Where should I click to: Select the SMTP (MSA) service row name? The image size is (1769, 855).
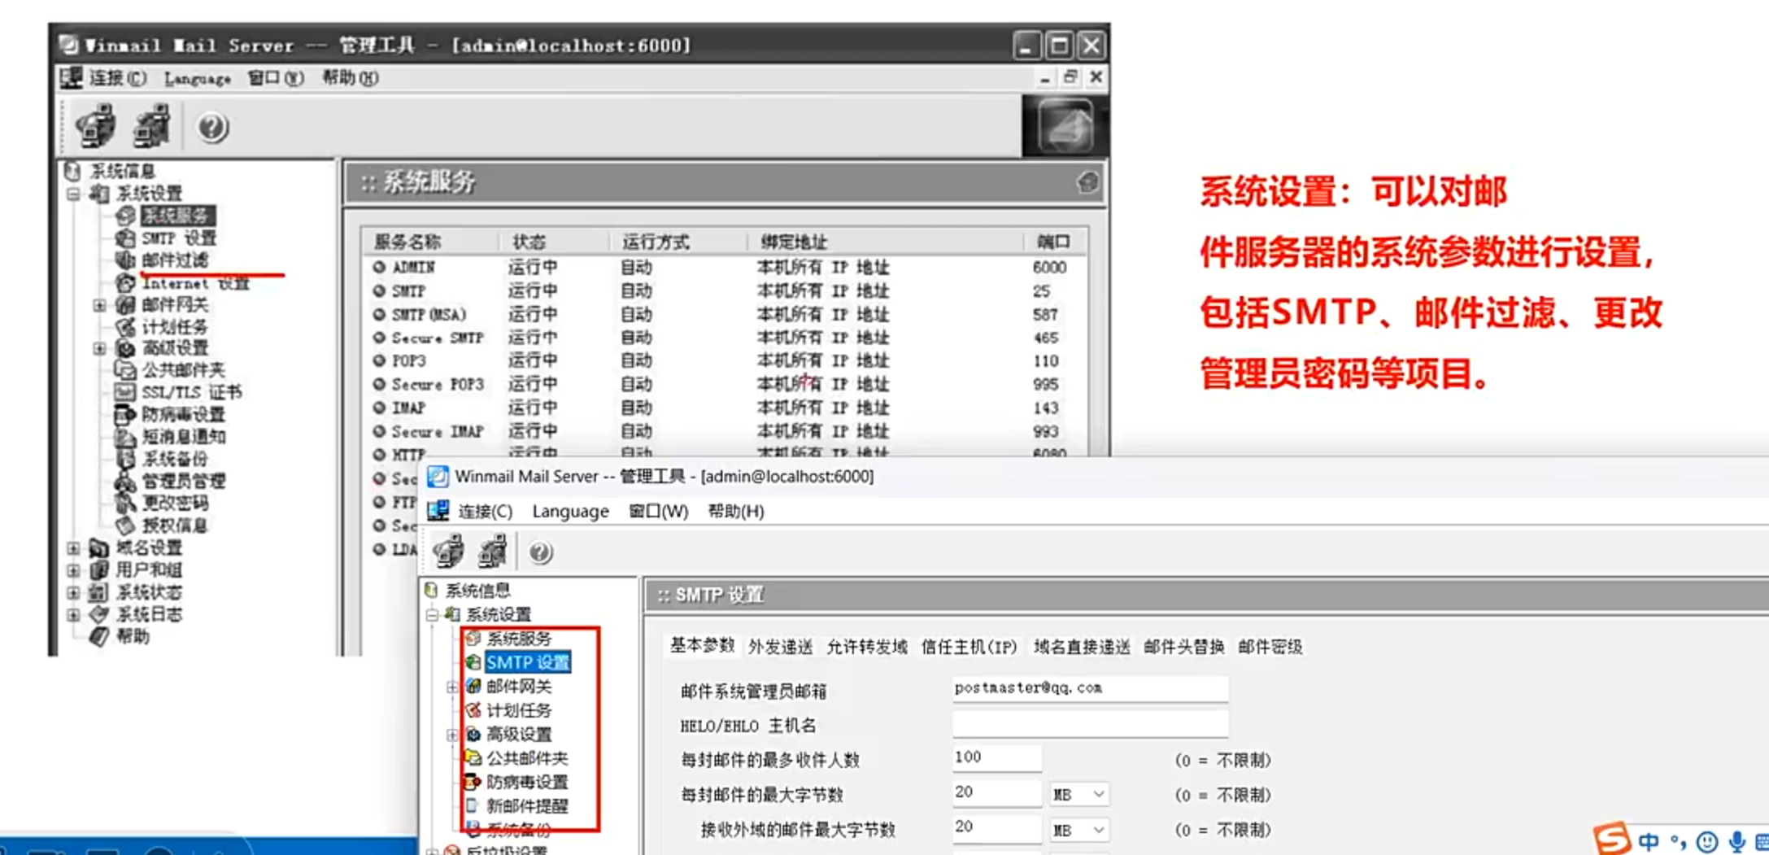coord(429,314)
